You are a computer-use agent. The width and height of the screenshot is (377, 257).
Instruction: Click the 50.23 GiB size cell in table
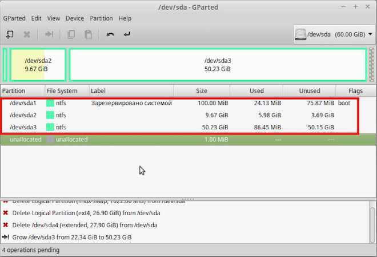click(215, 127)
